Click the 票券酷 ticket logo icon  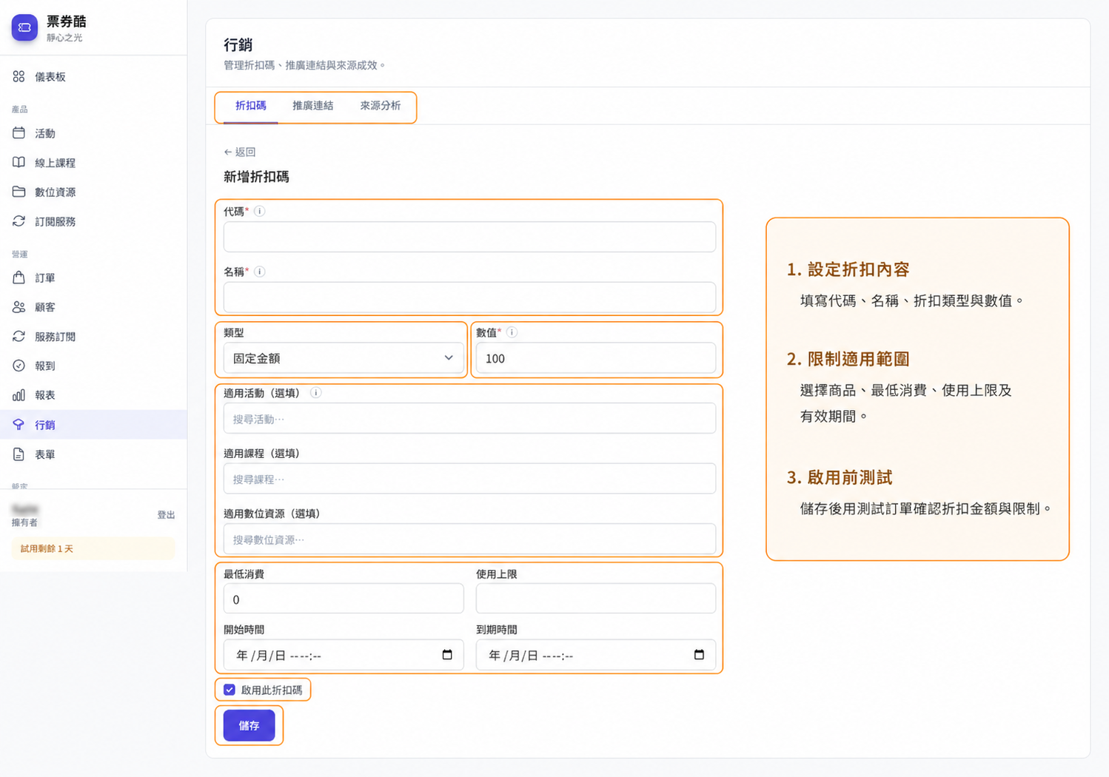click(24, 27)
